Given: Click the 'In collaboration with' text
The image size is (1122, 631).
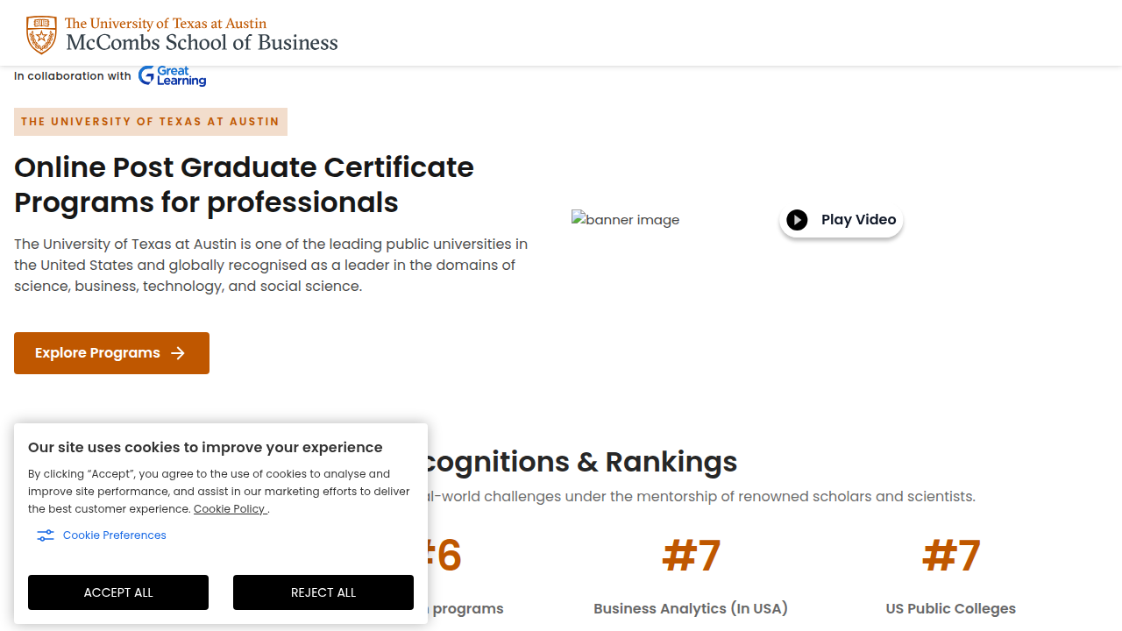Looking at the screenshot, I should pos(72,76).
